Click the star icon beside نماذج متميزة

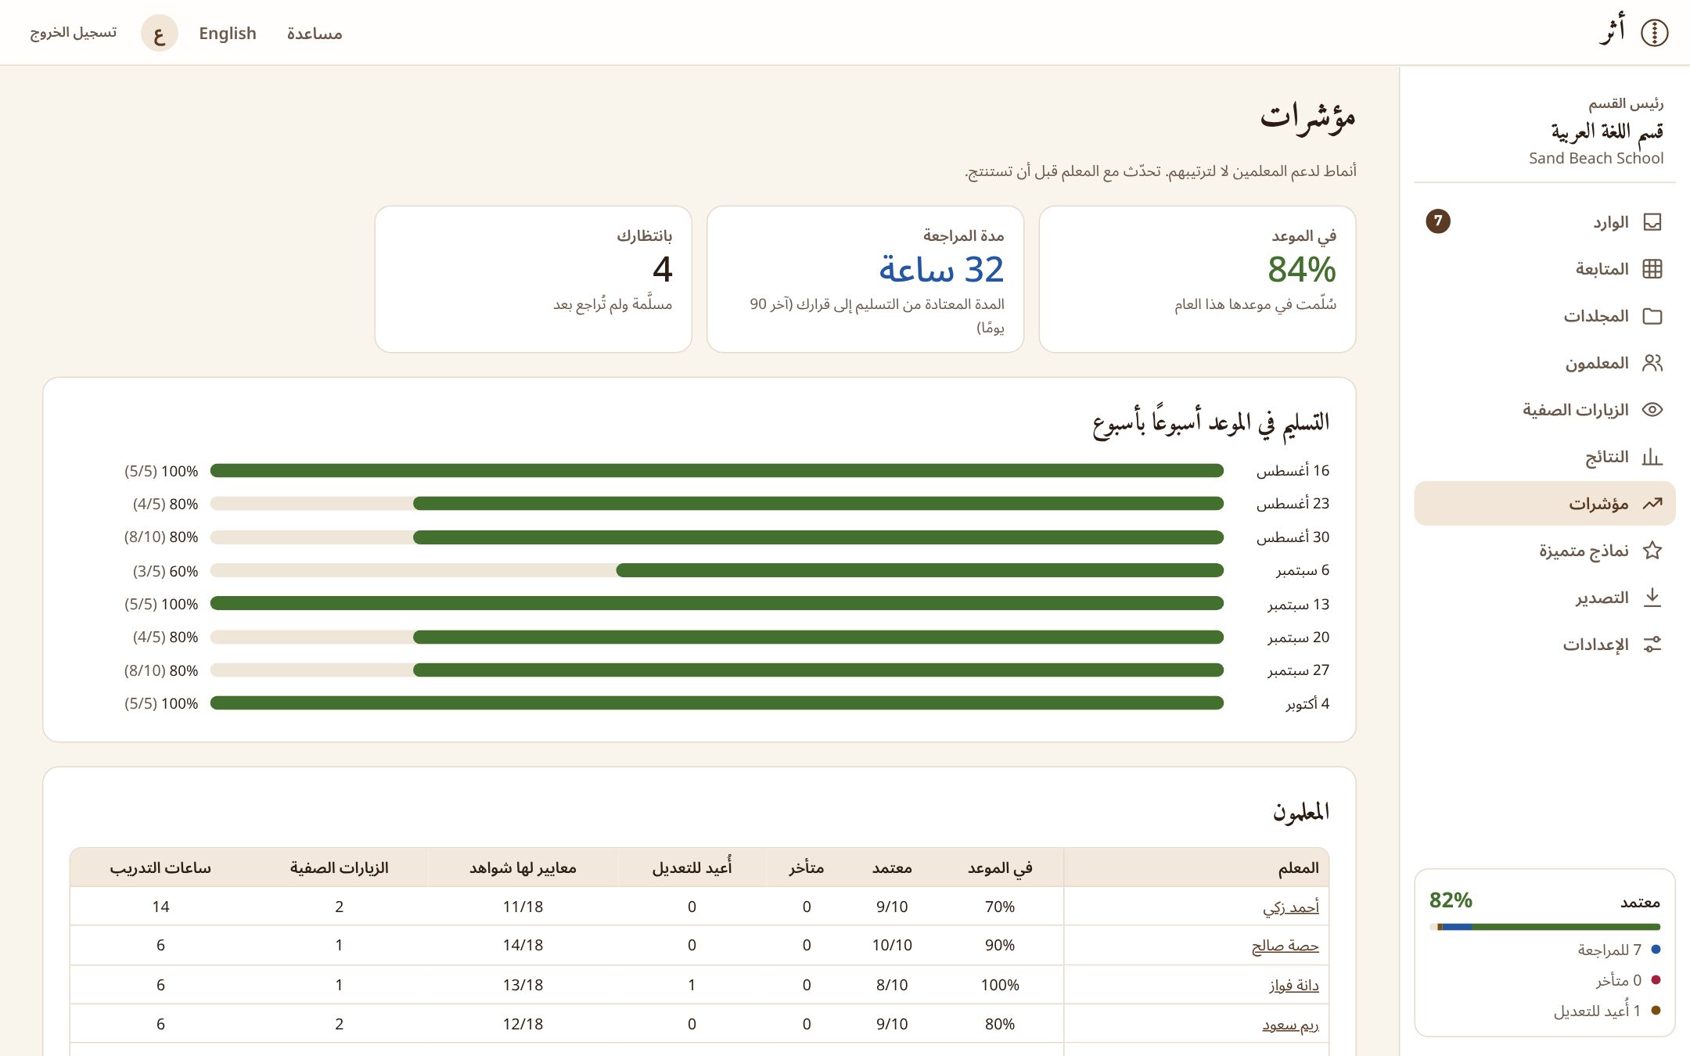click(x=1652, y=551)
